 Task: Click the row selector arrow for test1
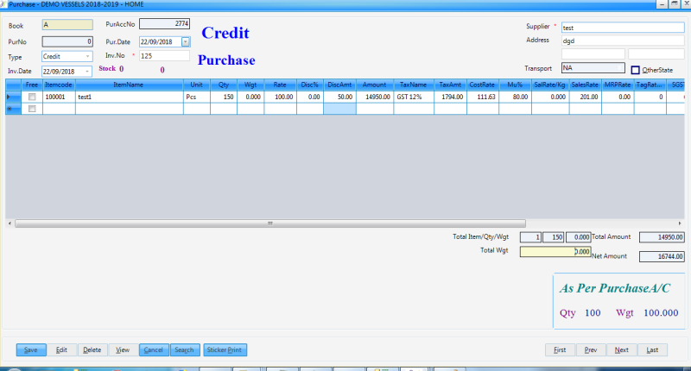click(10, 97)
